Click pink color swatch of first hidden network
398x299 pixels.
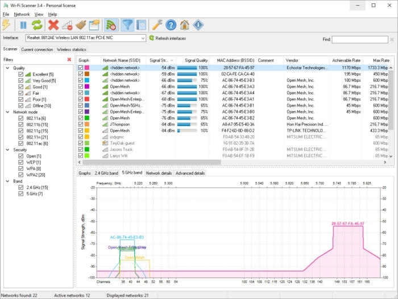(87, 68)
